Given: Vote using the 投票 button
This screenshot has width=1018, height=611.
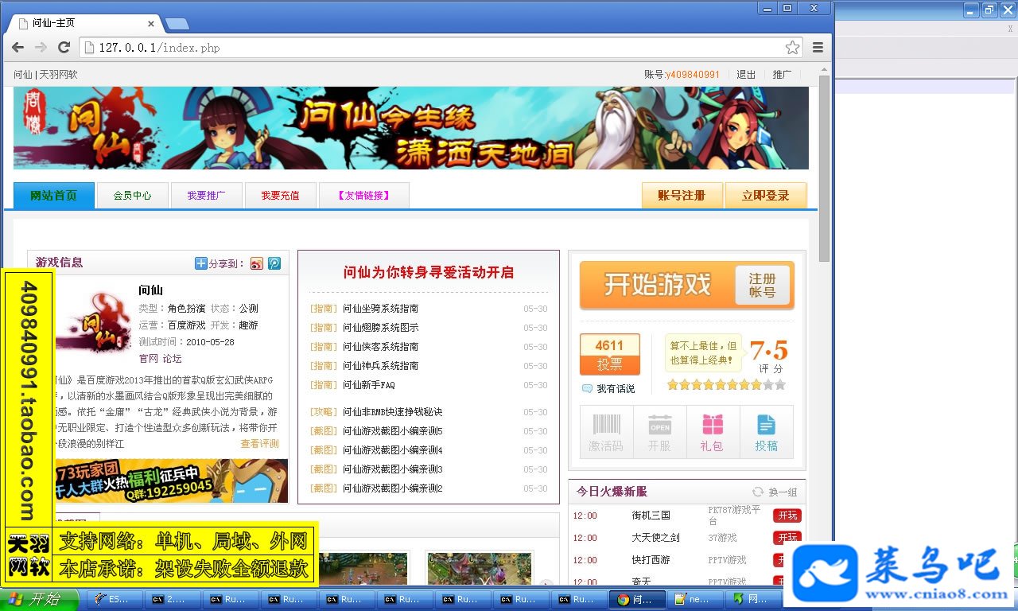Looking at the screenshot, I should 609,364.
